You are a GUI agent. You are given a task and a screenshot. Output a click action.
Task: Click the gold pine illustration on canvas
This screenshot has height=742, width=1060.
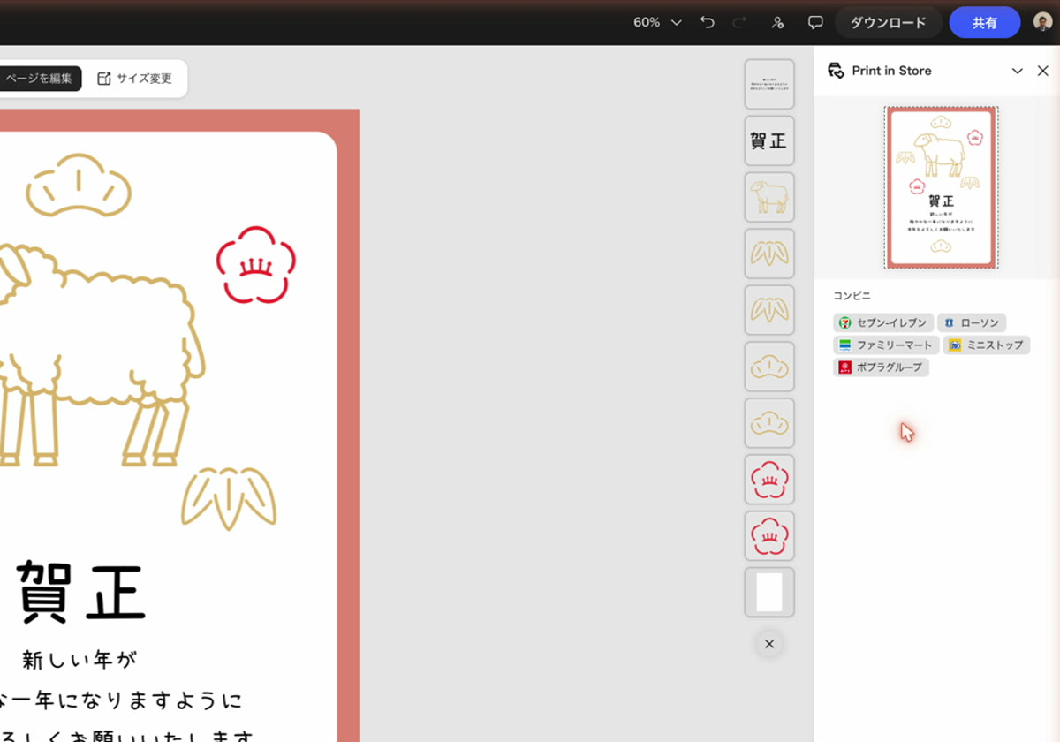pos(79,185)
